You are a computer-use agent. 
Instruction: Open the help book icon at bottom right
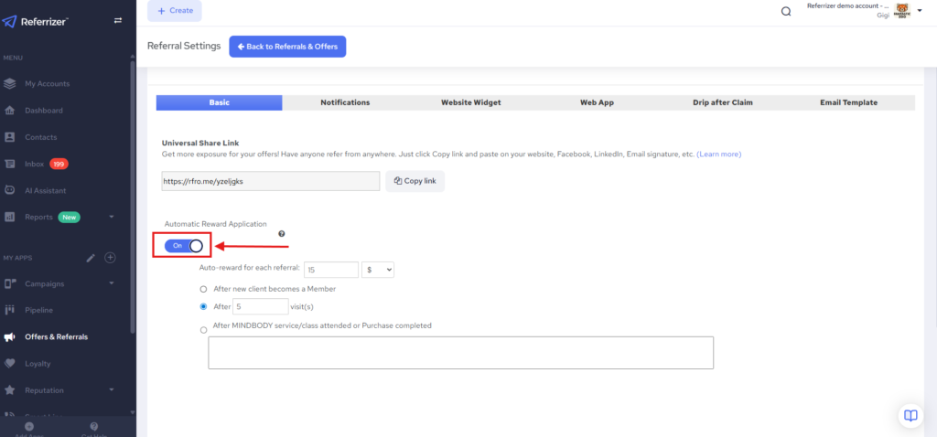point(910,415)
